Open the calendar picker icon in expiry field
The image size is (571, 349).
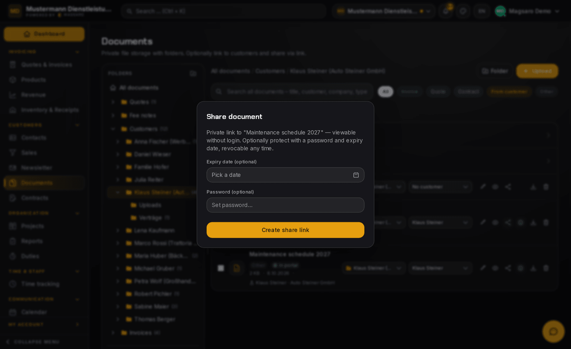point(356,175)
